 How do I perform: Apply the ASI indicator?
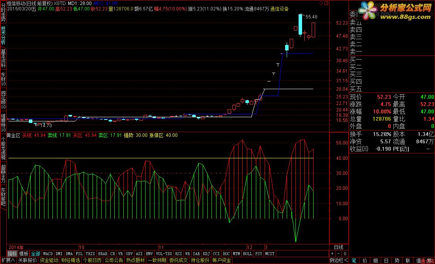point(139,254)
